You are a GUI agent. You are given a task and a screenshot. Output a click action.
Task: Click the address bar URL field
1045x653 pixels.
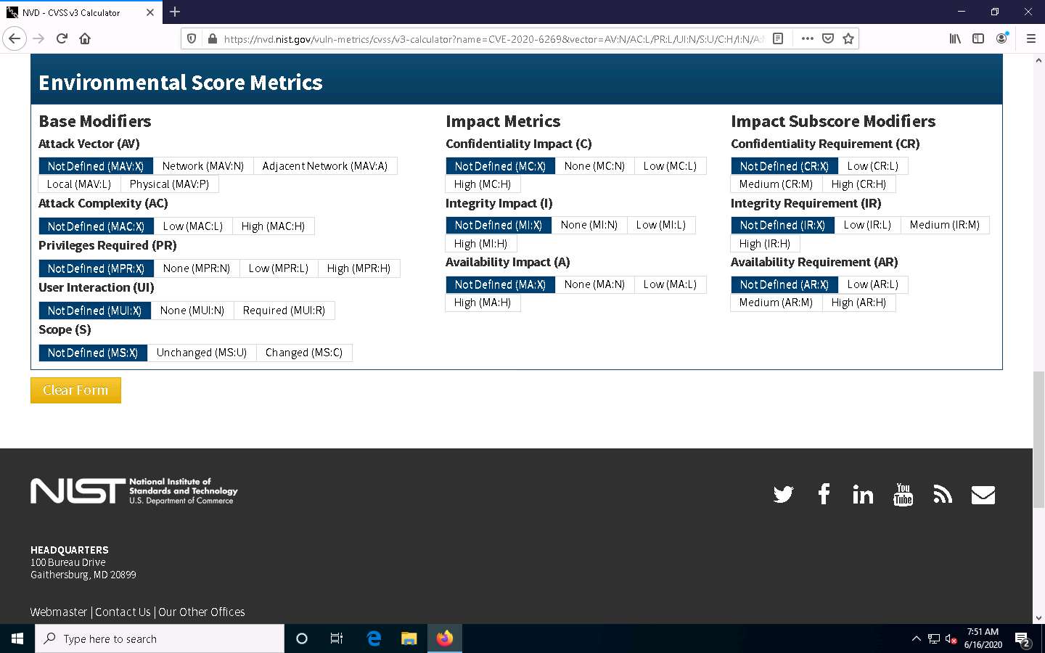(x=493, y=38)
